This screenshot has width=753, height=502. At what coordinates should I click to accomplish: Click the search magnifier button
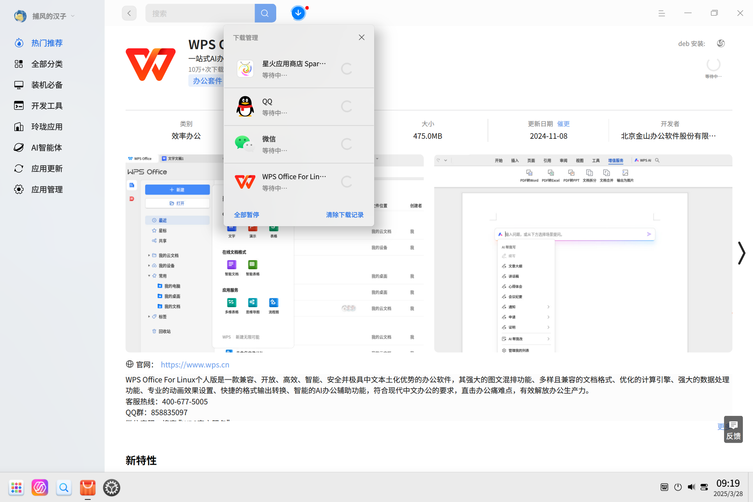265,13
